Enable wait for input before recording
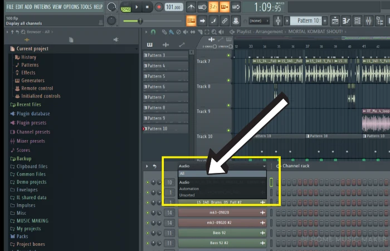Screen dimensions: 390x251 tap(202, 7)
